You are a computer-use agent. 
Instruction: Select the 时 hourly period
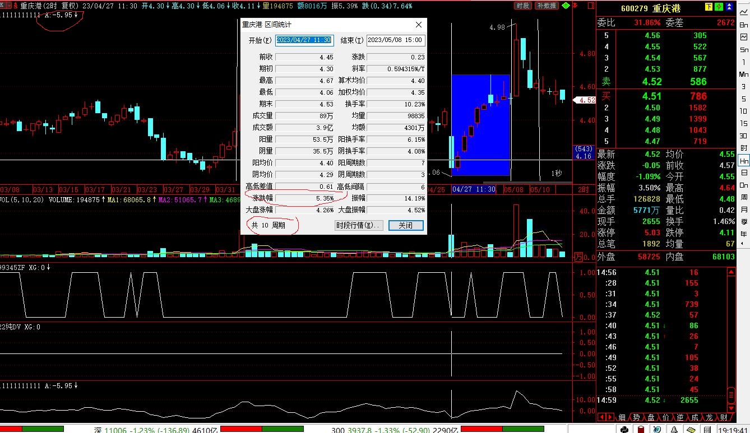[x=744, y=148]
